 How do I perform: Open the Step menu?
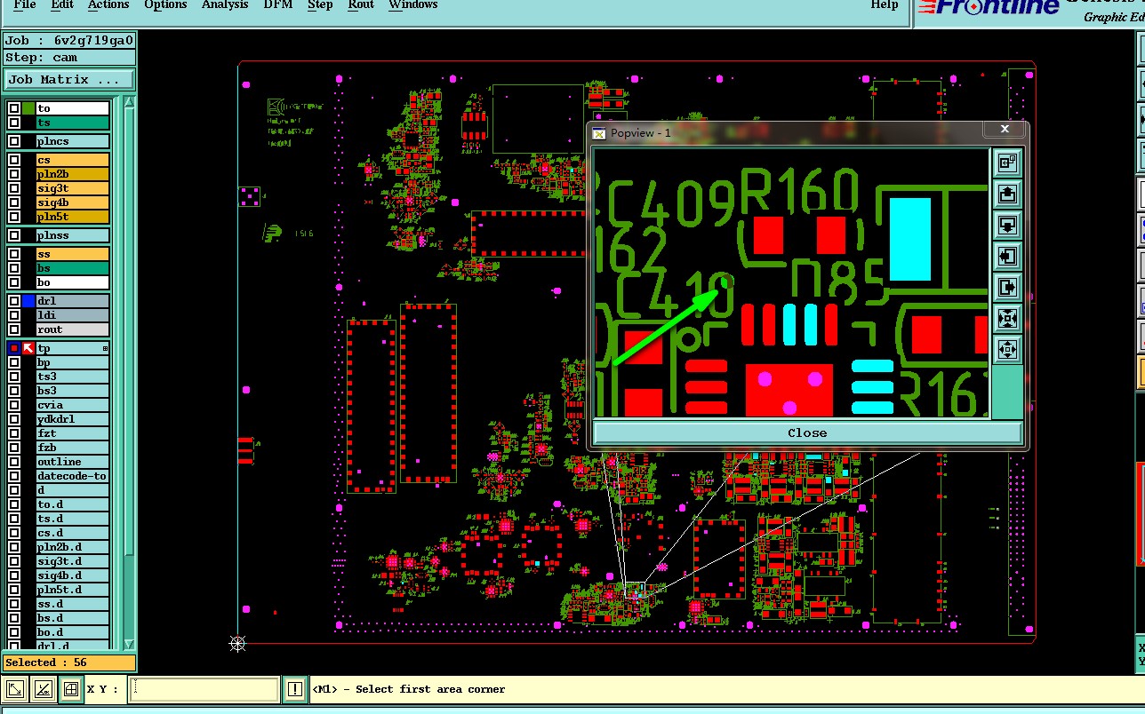tap(320, 5)
